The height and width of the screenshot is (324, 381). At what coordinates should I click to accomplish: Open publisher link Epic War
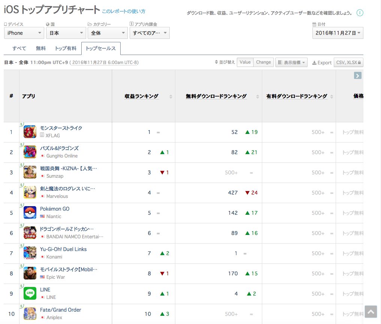[x=56, y=277]
